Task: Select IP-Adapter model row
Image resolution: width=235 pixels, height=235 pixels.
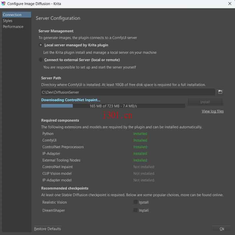Action: pos(98,180)
